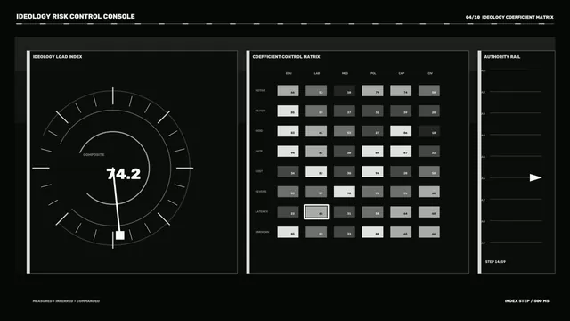This screenshot has width=570, height=321.
Task: Select the MOTIVE row MED column cell
Action: click(345, 91)
